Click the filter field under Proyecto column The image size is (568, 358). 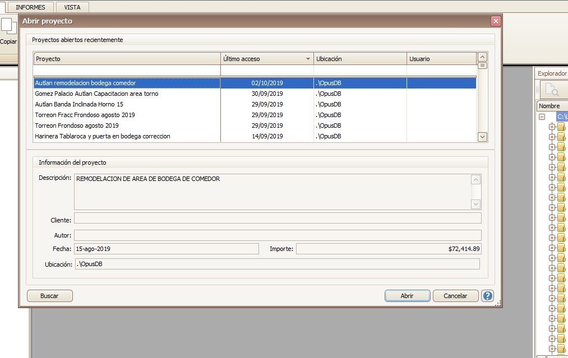(x=127, y=71)
